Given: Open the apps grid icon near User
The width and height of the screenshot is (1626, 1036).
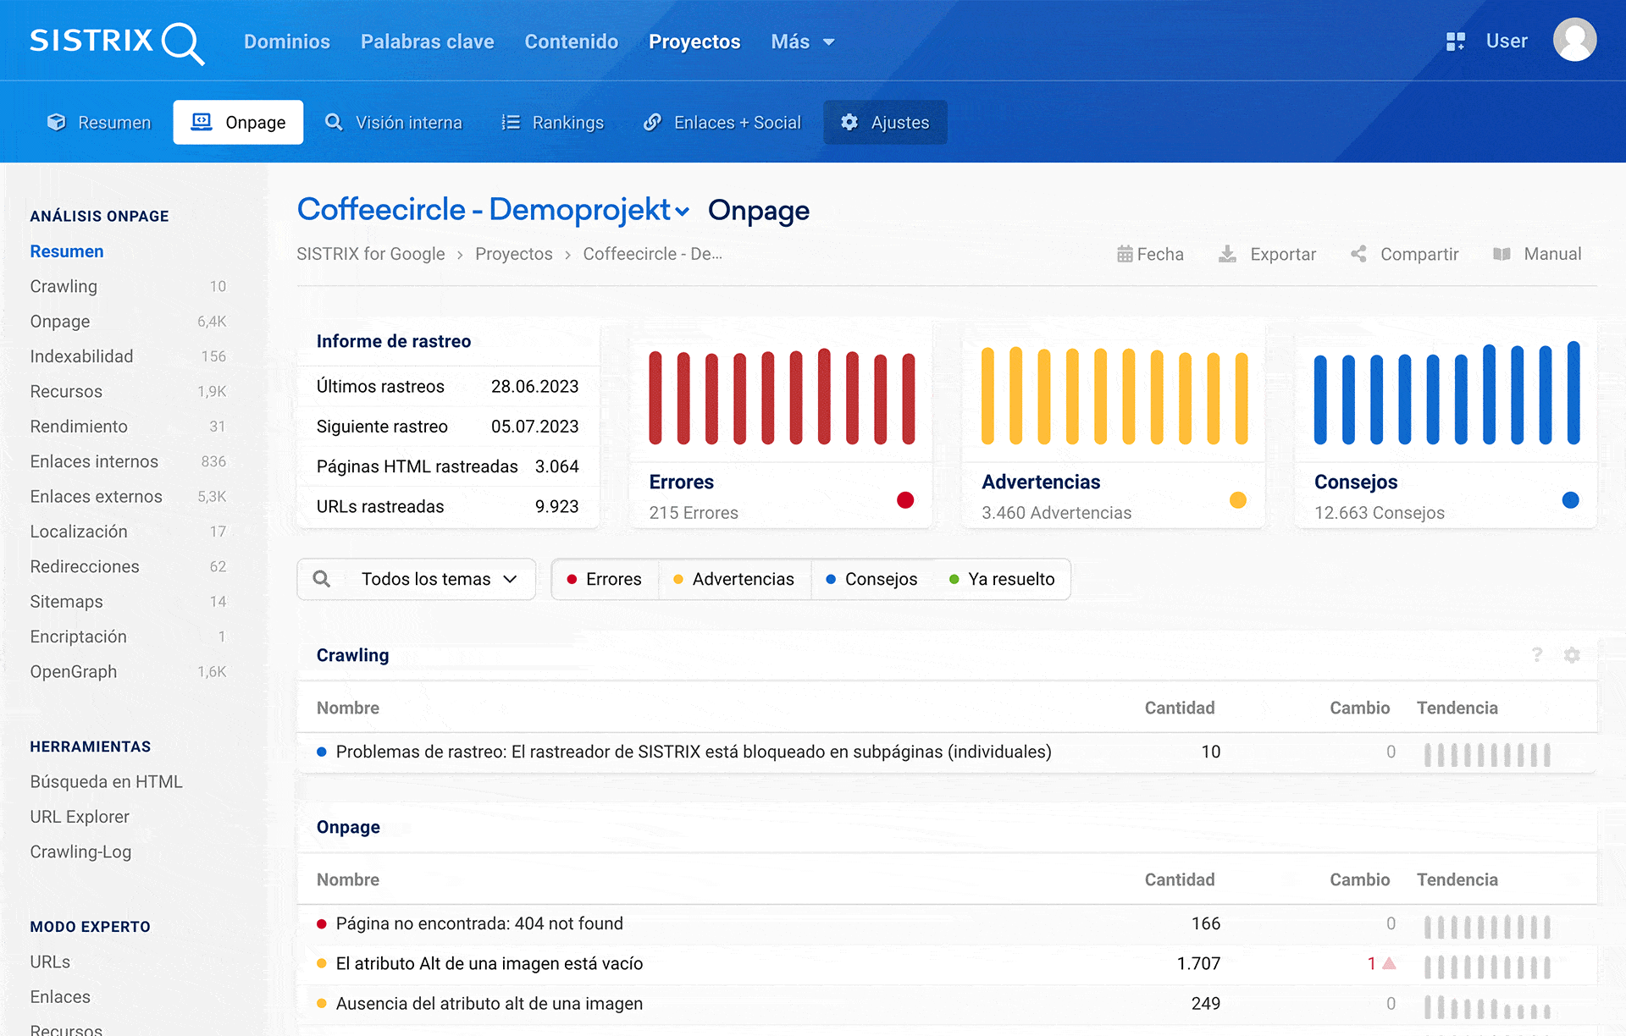Looking at the screenshot, I should (x=1455, y=41).
